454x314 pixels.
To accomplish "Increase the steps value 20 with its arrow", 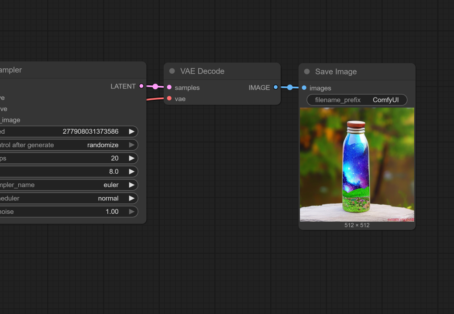I will point(132,158).
